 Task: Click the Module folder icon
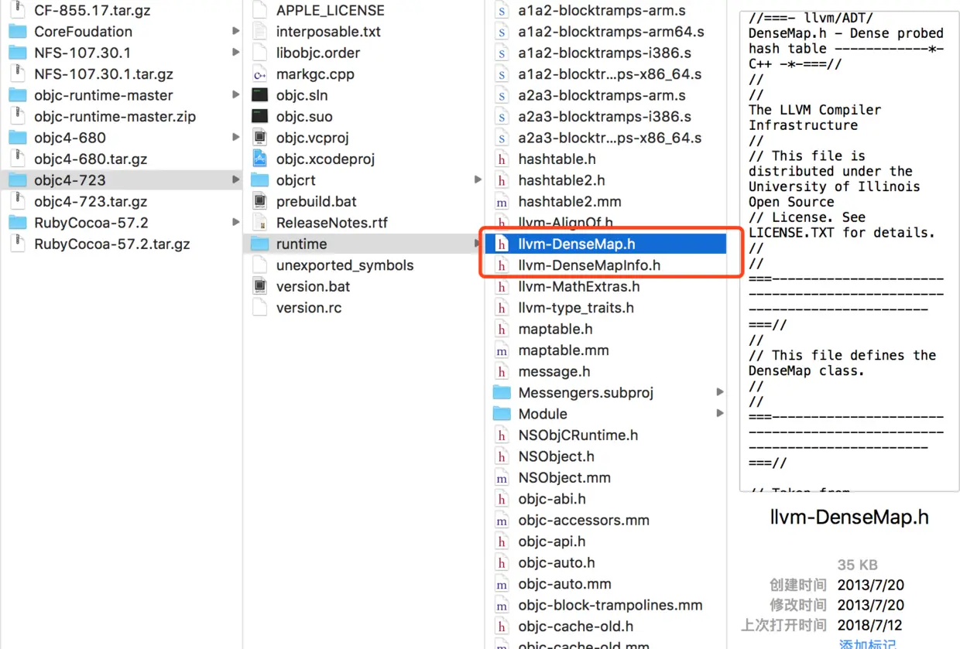502,414
